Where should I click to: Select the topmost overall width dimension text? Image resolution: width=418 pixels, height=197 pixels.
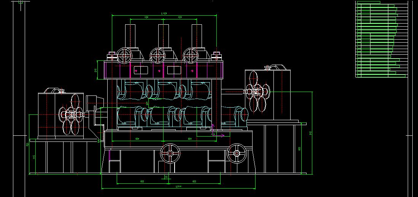pos(164,13)
